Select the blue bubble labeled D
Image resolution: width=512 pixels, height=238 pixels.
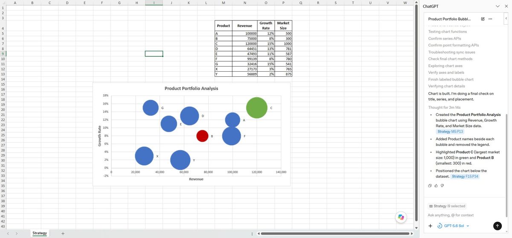(189, 116)
